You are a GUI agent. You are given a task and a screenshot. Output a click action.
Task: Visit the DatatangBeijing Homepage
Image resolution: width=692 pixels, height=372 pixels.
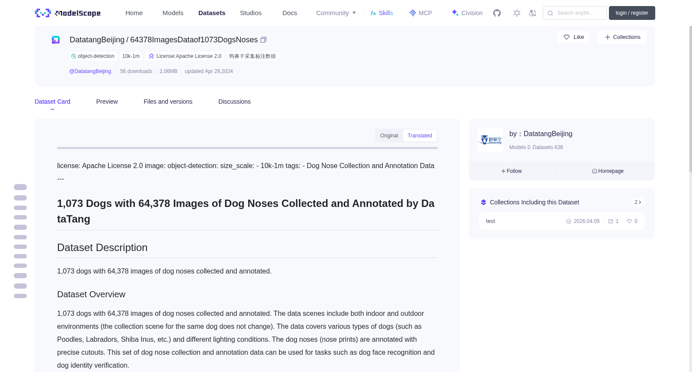tap(608, 171)
